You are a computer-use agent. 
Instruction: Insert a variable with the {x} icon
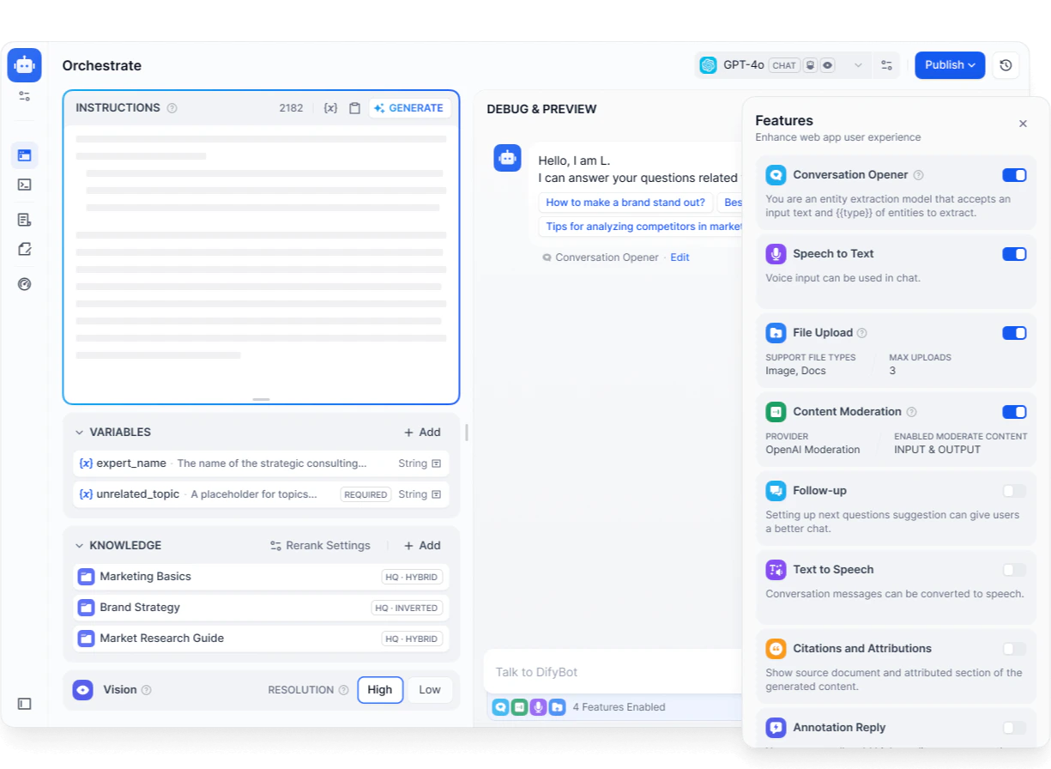coord(330,107)
